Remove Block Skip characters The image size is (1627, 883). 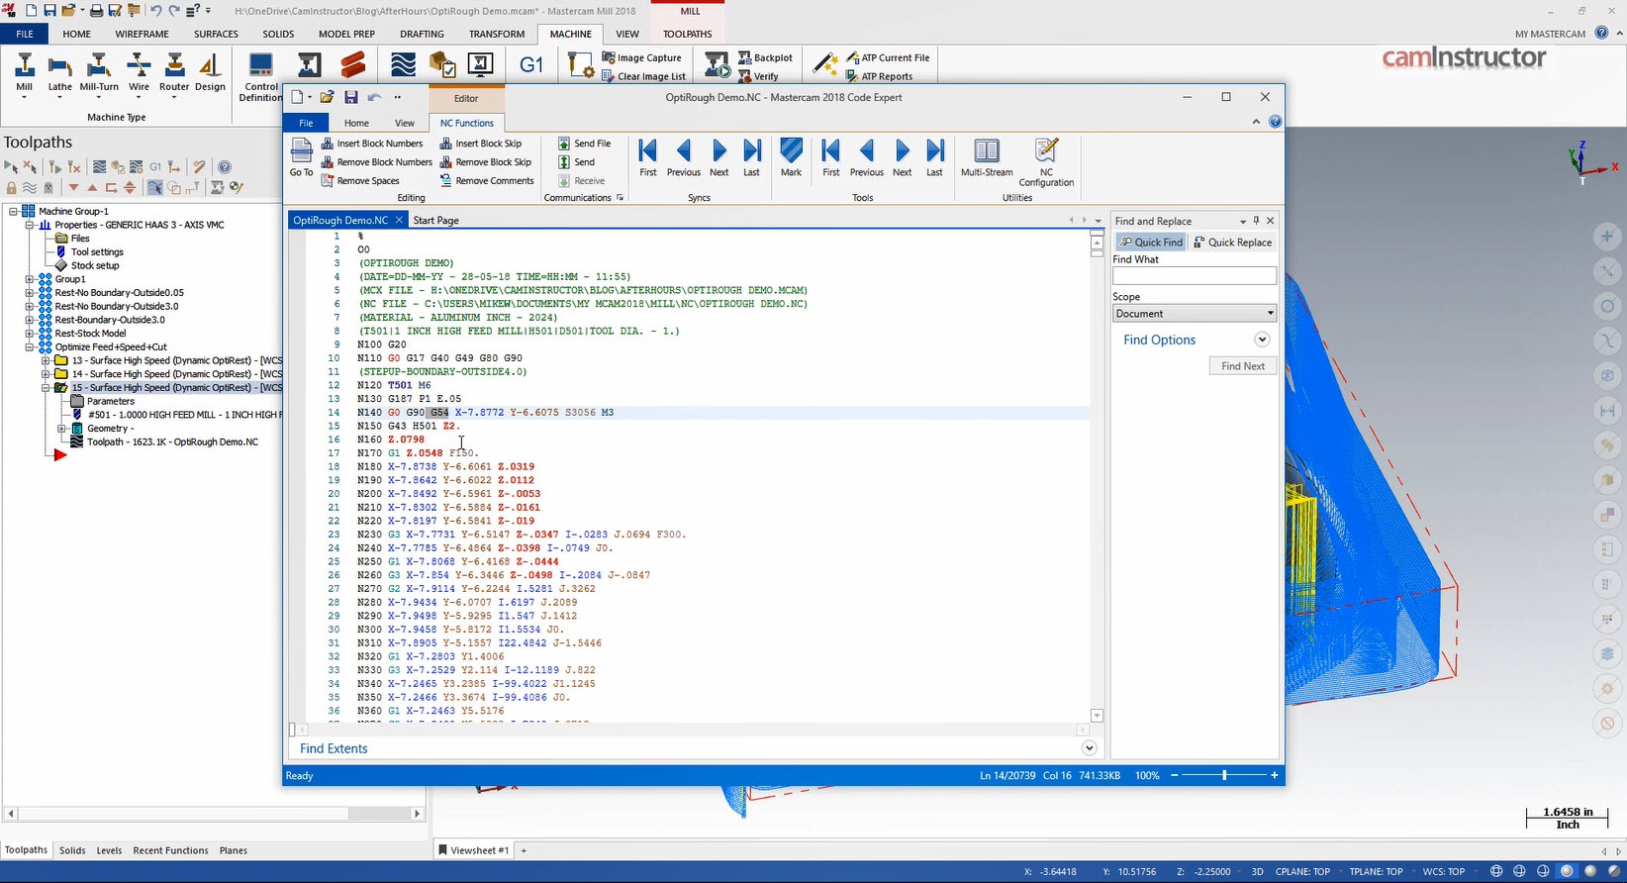(486, 162)
